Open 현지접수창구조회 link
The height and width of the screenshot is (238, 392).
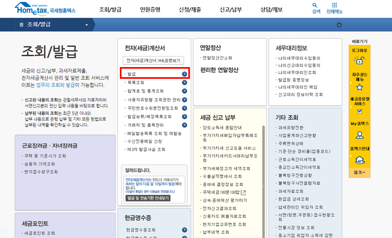point(41,172)
